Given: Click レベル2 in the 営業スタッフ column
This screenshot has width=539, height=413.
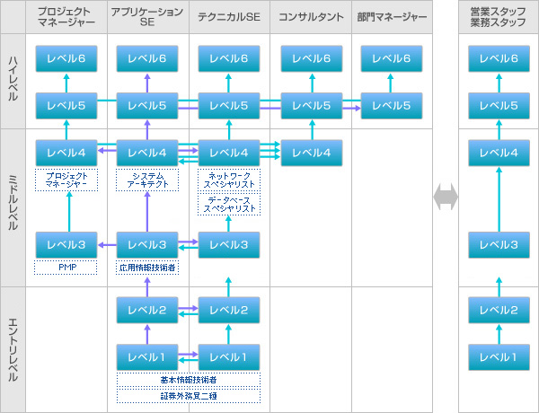Looking at the screenshot, I should pos(499,311).
